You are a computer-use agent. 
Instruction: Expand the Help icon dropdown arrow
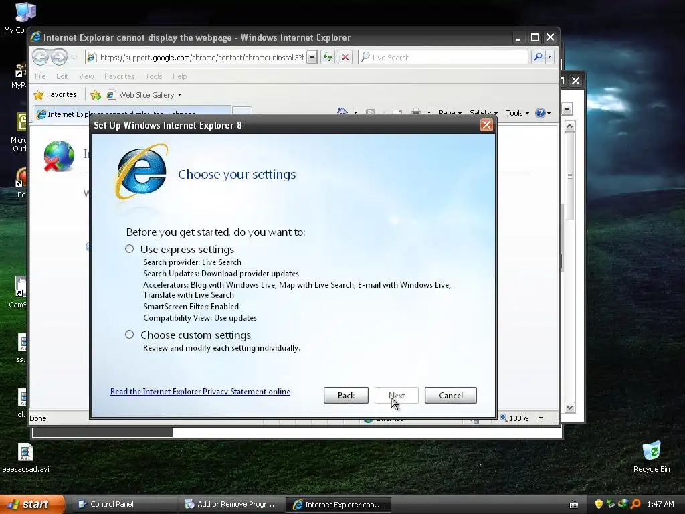coord(549,114)
